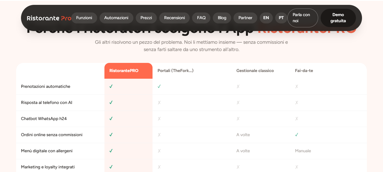Click the Ristorante Pro logo
This screenshot has width=383, height=172.
[49, 18]
